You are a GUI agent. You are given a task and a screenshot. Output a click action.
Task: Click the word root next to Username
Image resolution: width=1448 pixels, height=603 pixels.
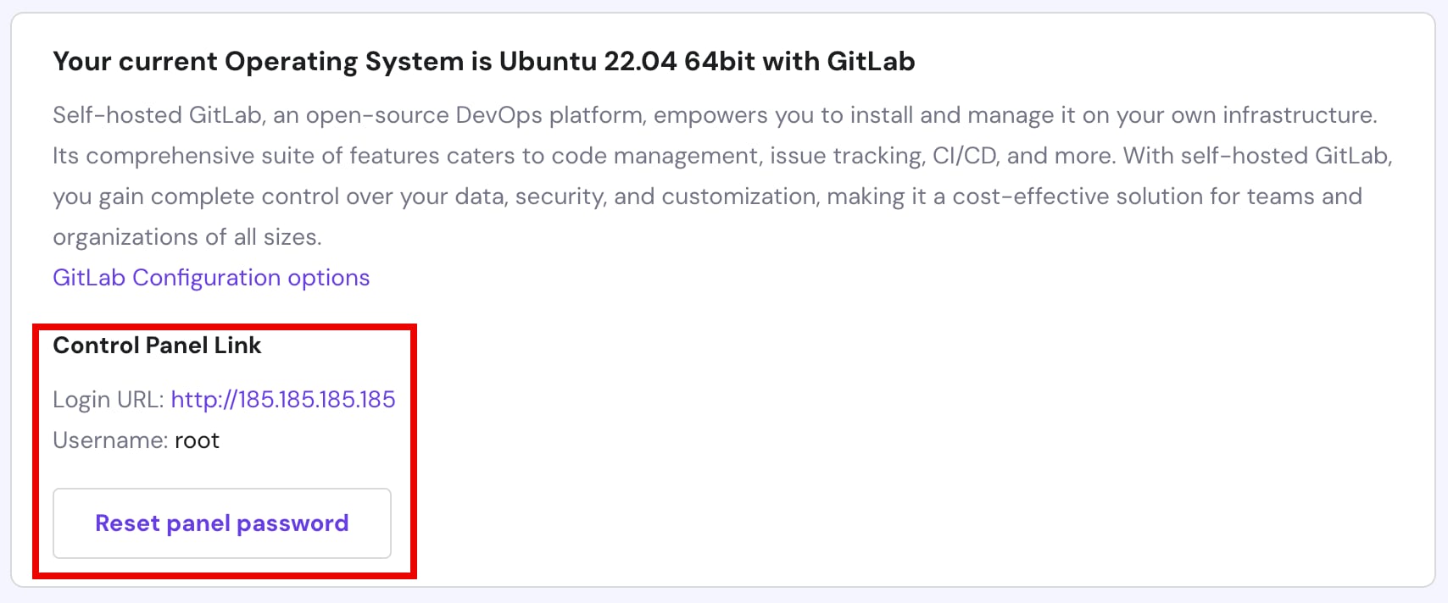pyautogui.click(x=197, y=440)
